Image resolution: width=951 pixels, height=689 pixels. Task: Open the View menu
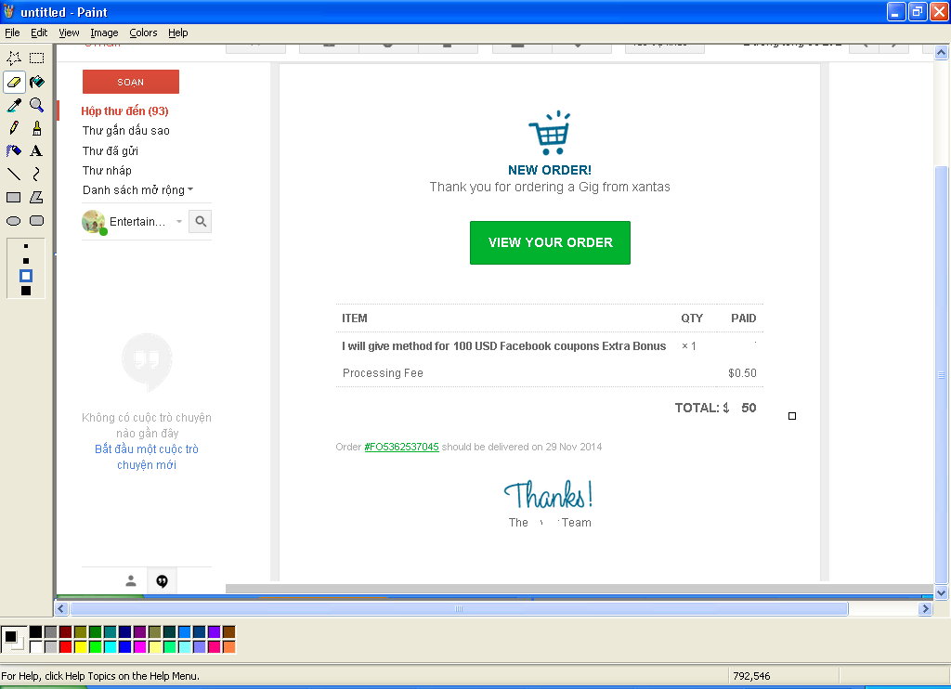(69, 32)
